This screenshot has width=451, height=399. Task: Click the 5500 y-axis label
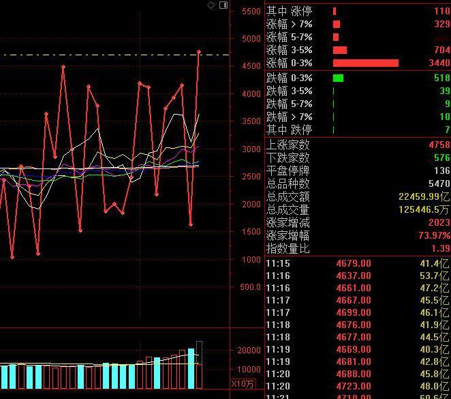pos(251,12)
